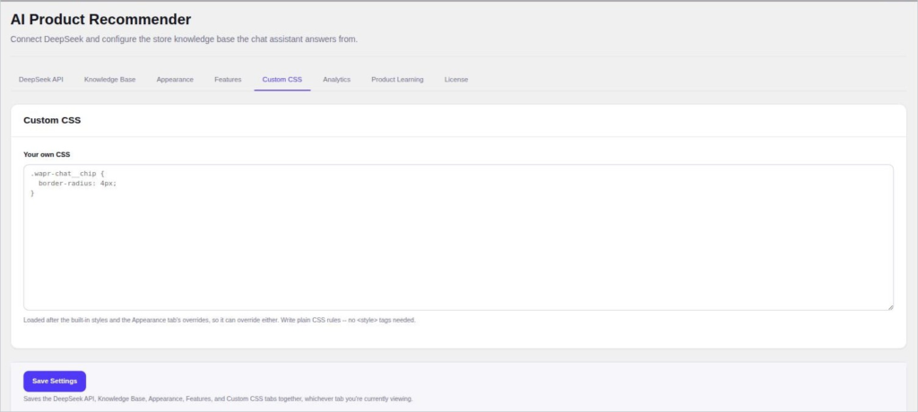Click the AI Product Recommender heading
This screenshot has width=918, height=412.
[100, 20]
